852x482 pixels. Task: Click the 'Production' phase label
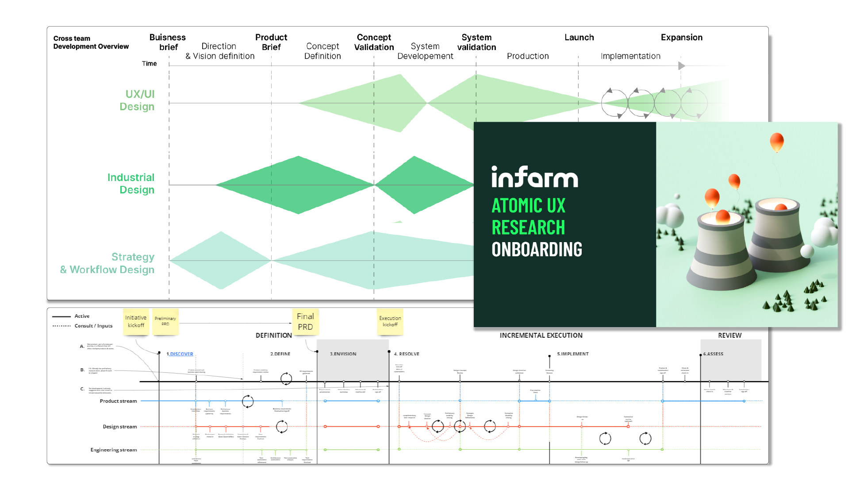coord(528,56)
